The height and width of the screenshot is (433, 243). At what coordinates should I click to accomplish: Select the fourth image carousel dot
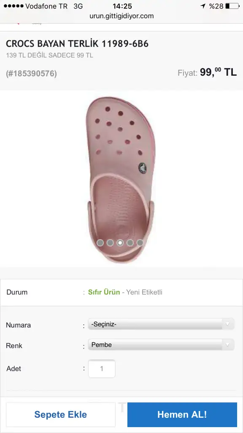pyautogui.click(x=130, y=243)
